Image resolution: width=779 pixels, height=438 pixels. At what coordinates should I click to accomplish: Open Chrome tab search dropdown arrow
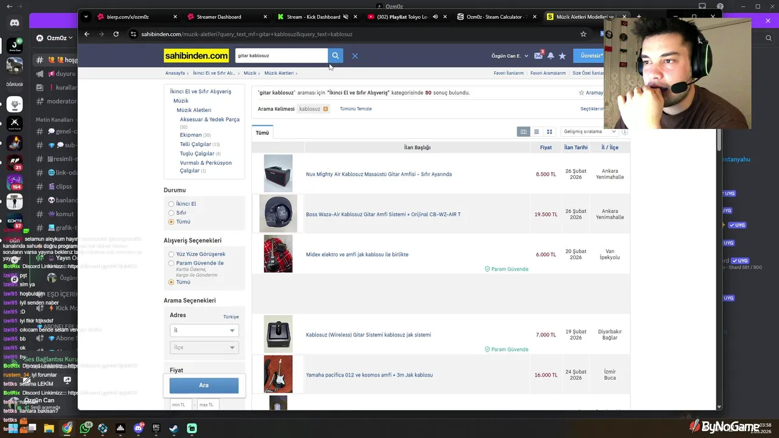[x=86, y=17]
